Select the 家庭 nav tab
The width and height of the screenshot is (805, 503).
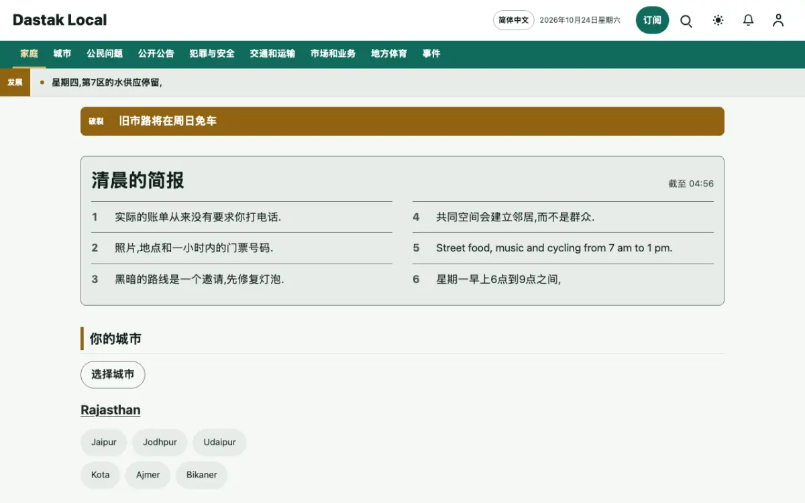(29, 54)
